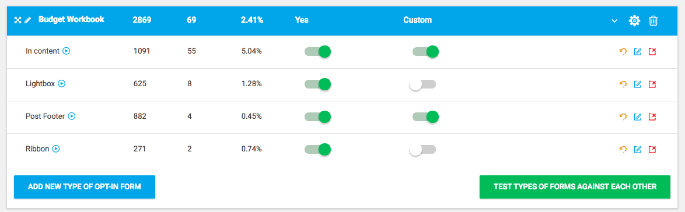Delete Budget Workbook with trash icon
Screen dimensions: 685x212
[x=653, y=20]
